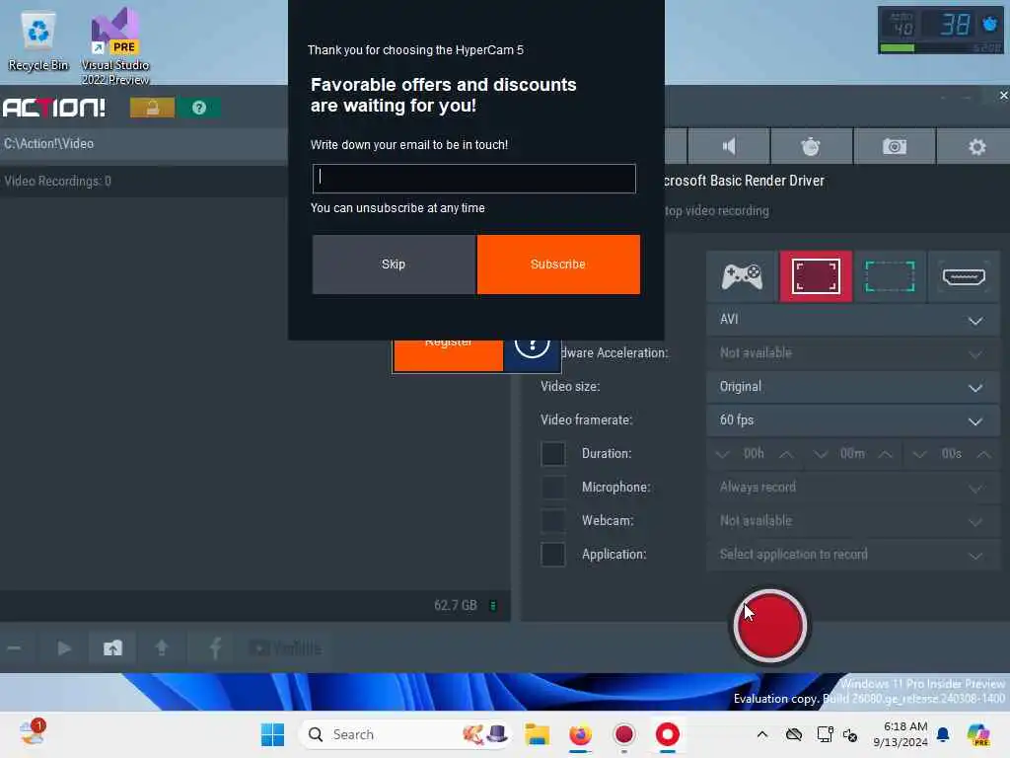The image size is (1010, 758).
Task: Enable the Duration checkbox
Action: [552, 454]
